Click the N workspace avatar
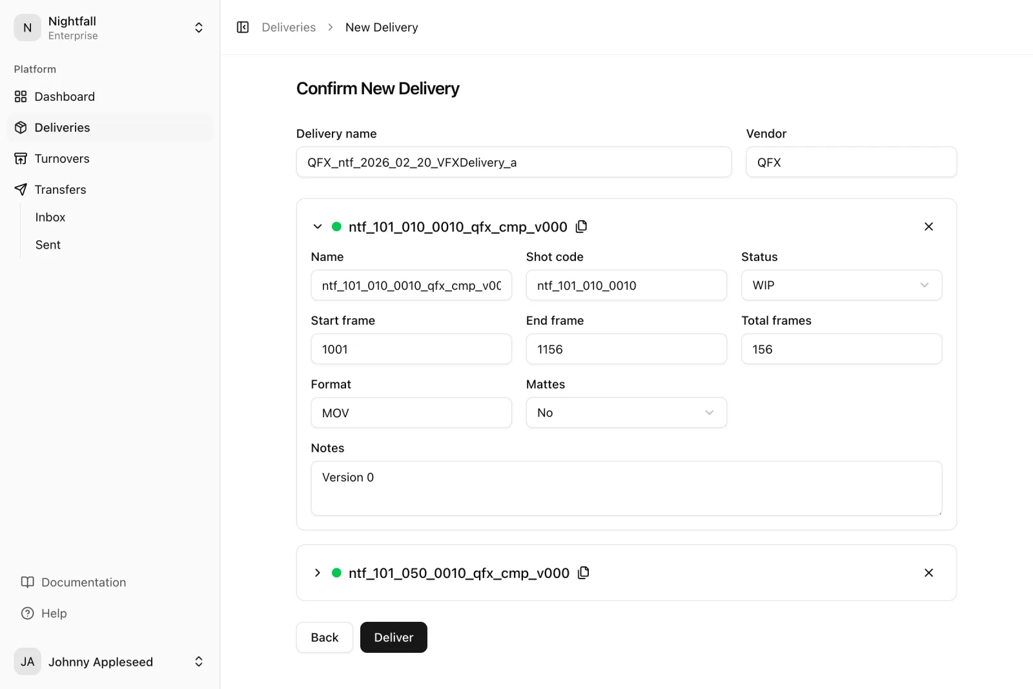The width and height of the screenshot is (1033, 689). (x=27, y=28)
